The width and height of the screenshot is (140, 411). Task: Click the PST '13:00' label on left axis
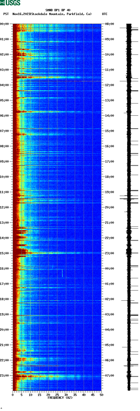(5, 223)
